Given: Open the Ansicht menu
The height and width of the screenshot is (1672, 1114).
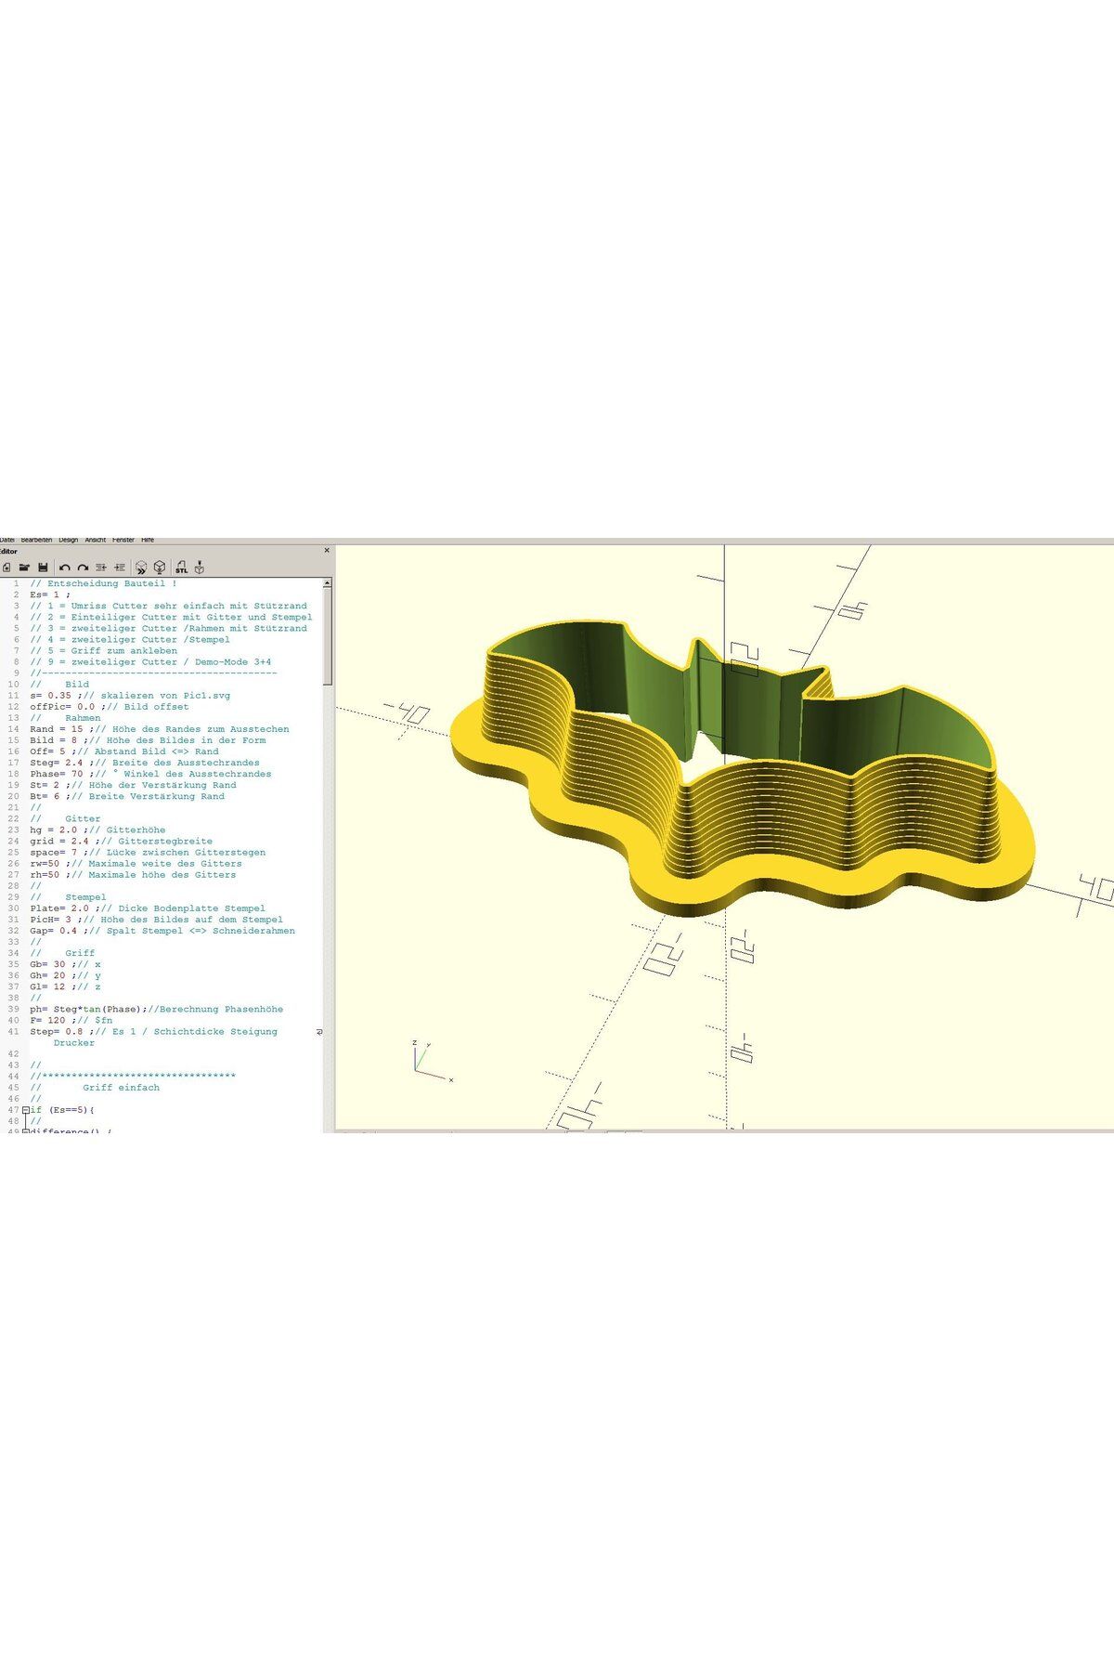Looking at the screenshot, I should point(96,540).
